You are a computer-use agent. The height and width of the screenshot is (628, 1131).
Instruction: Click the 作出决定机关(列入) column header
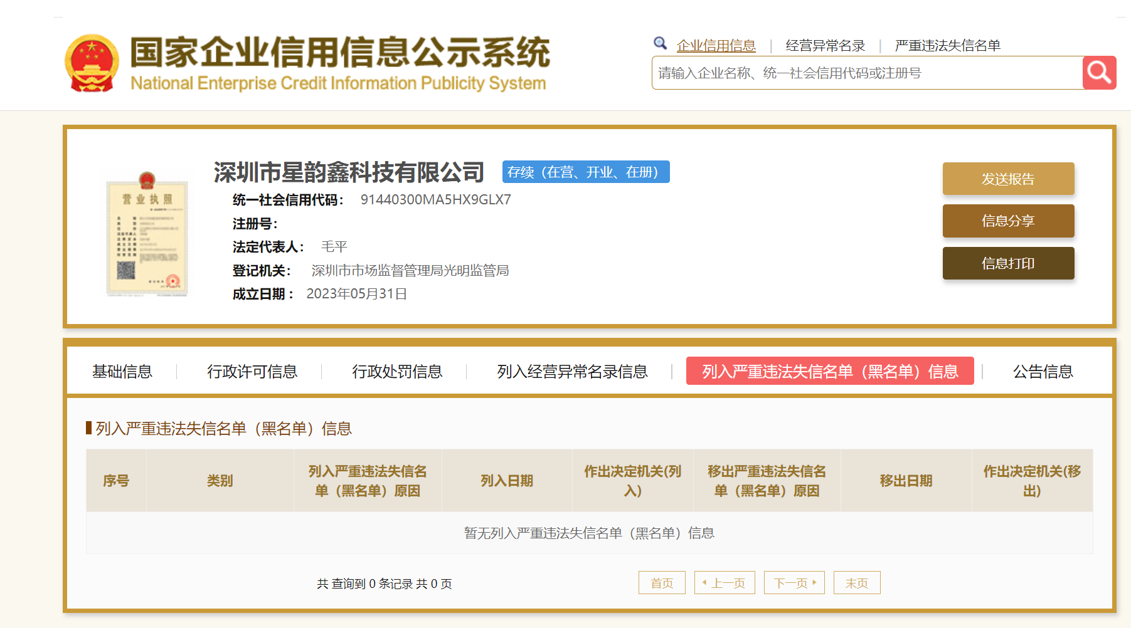(632, 481)
